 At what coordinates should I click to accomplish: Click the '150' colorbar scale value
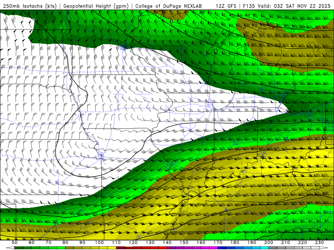click(x=184, y=242)
